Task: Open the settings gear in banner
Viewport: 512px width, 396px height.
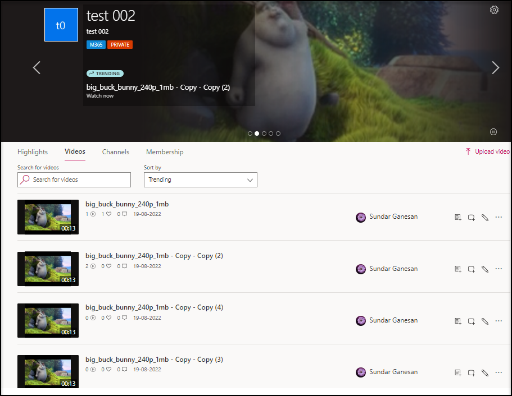Action: click(x=494, y=10)
